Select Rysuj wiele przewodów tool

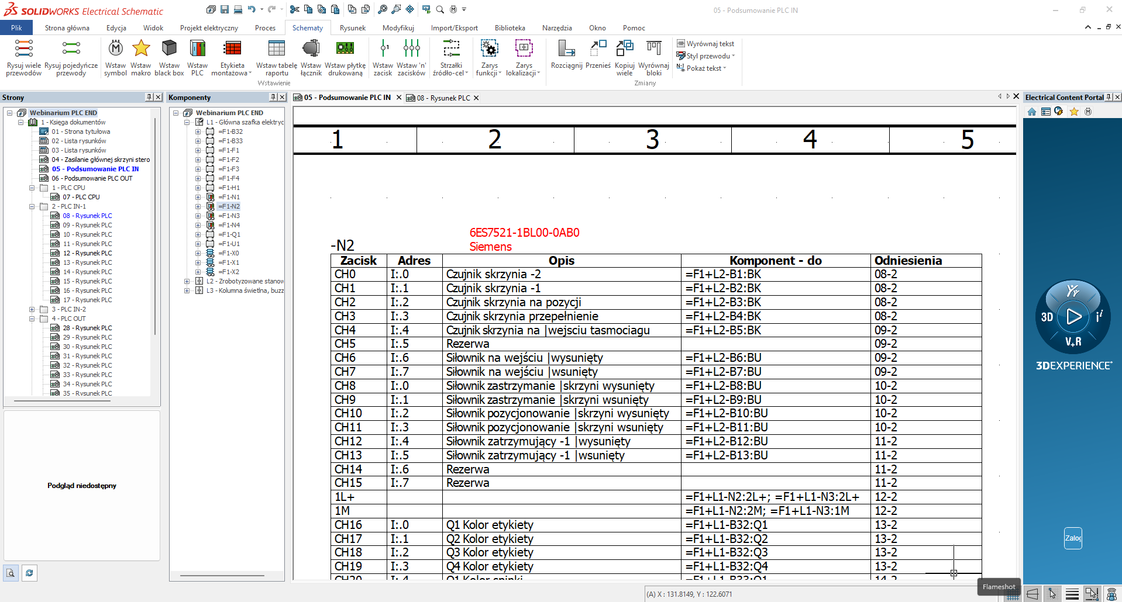point(23,49)
